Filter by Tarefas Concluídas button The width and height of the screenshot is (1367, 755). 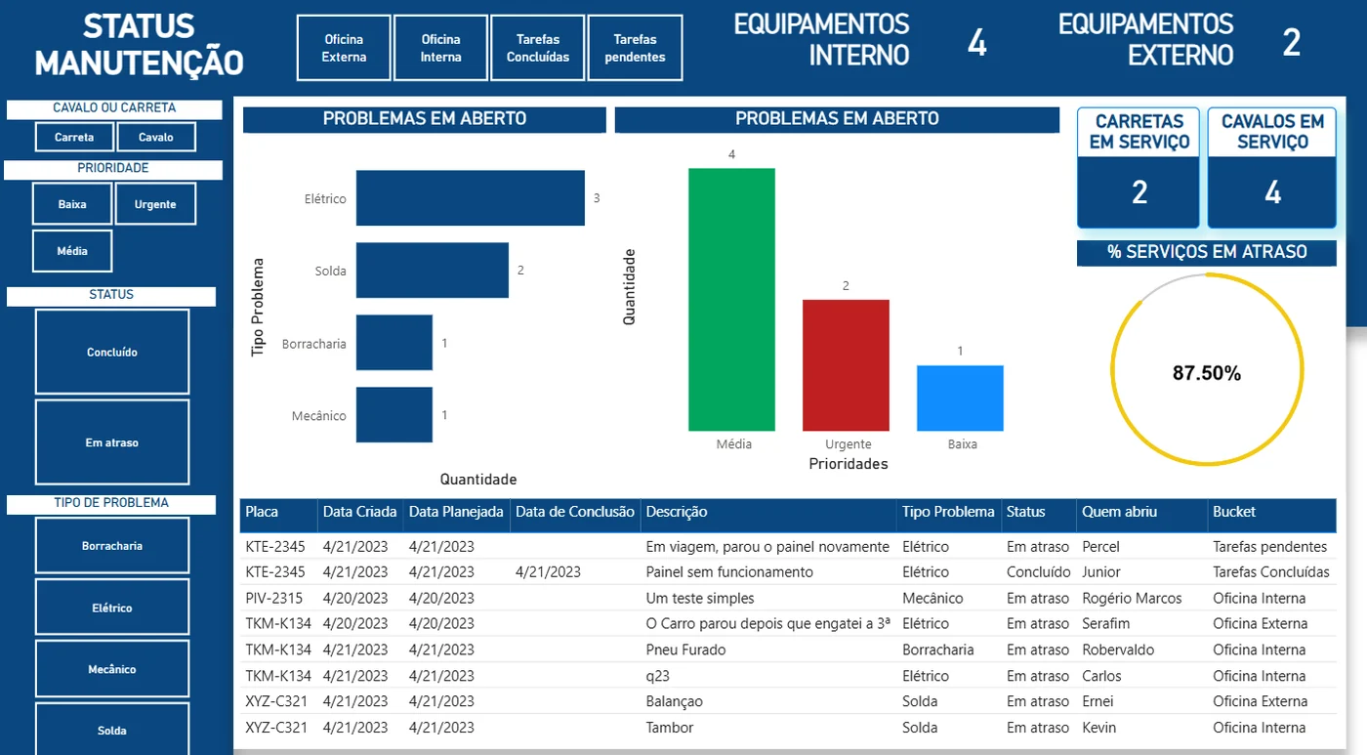tap(538, 48)
